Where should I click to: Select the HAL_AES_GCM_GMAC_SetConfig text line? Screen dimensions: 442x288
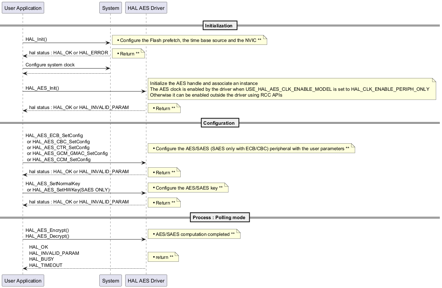tap(67, 153)
